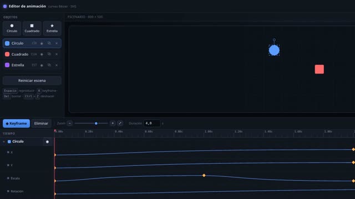Image resolution: width=355 pixels, height=199 pixels.
Task: Click the Círculo track color square in timeline
Action: [9, 142]
